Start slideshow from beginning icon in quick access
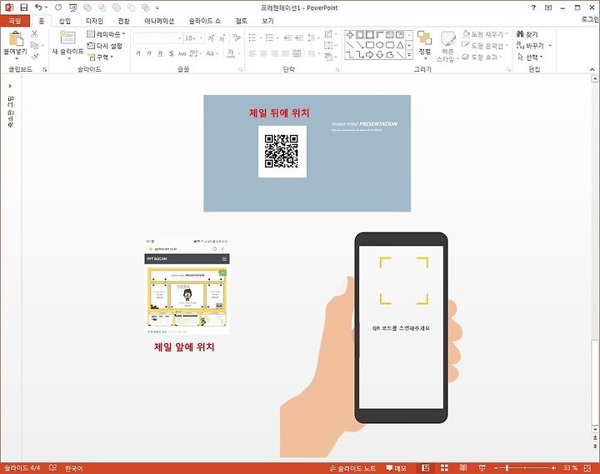The image size is (600, 474). click(72, 7)
